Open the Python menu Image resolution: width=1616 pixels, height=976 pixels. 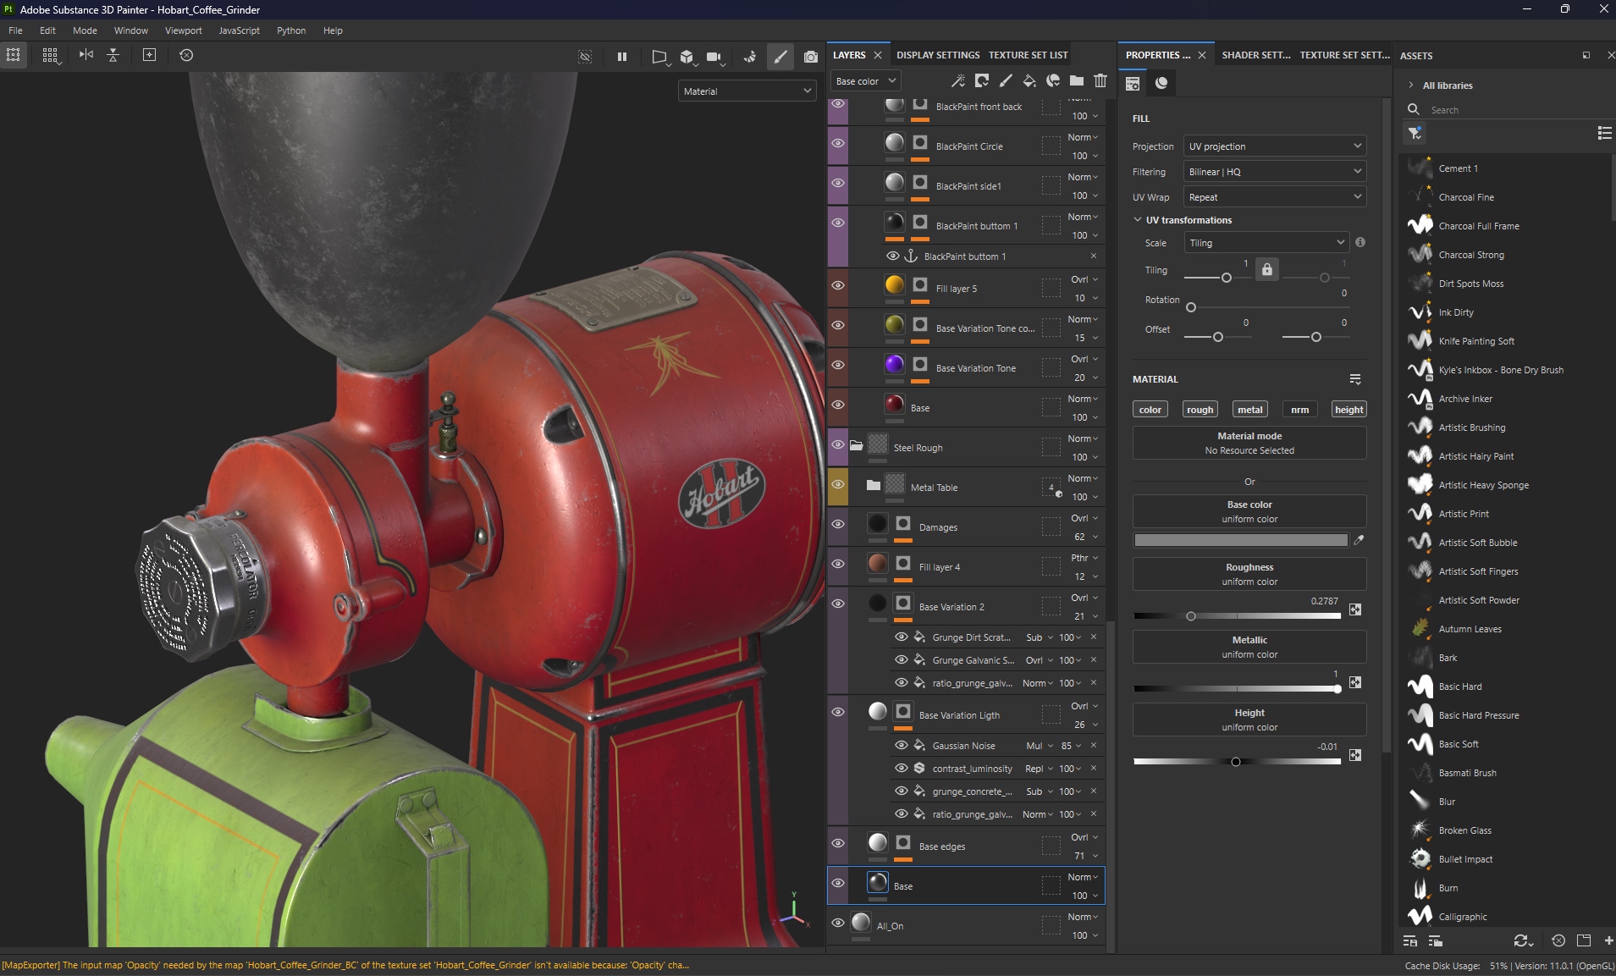coord(291,30)
